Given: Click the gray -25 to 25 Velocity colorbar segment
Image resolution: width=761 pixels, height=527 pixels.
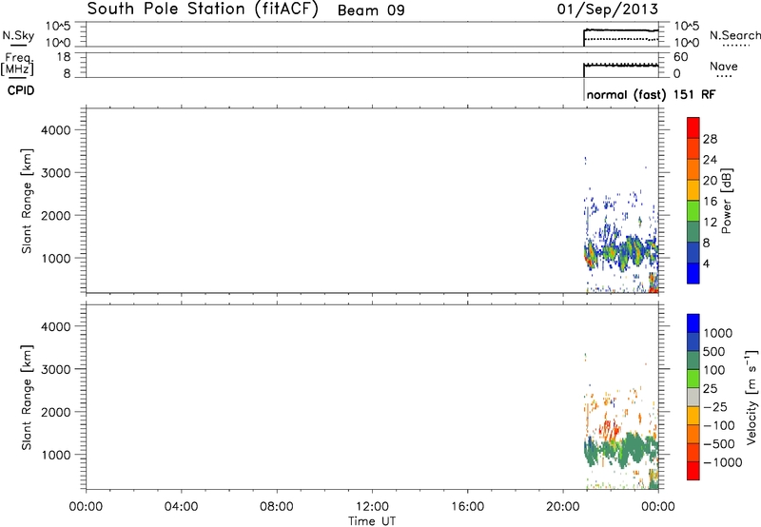Looking at the screenshot, I should (x=693, y=397).
